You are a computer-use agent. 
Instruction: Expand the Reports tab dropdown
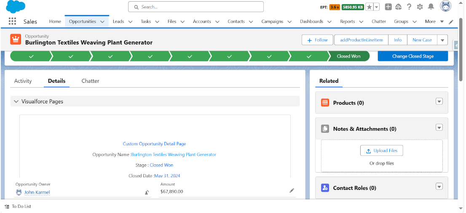(x=361, y=21)
